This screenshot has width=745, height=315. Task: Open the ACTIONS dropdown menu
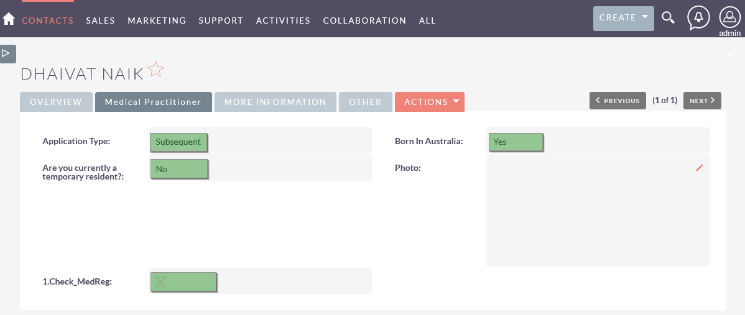click(430, 102)
